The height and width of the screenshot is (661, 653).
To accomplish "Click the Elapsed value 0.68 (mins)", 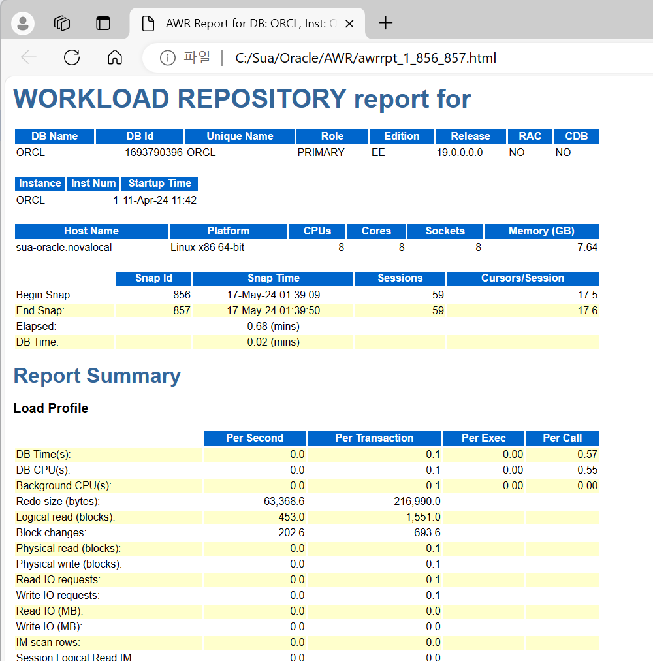I will coord(273,327).
